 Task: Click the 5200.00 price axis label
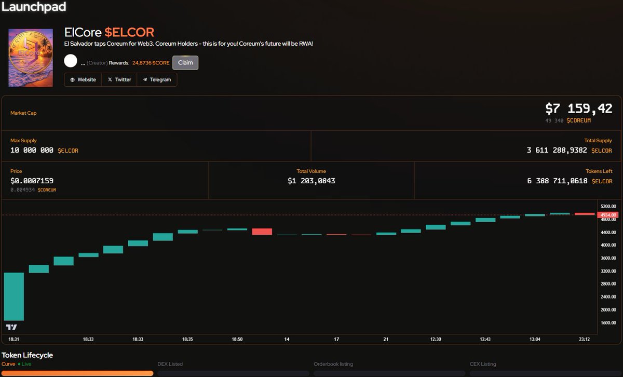[x=608, y=206]
